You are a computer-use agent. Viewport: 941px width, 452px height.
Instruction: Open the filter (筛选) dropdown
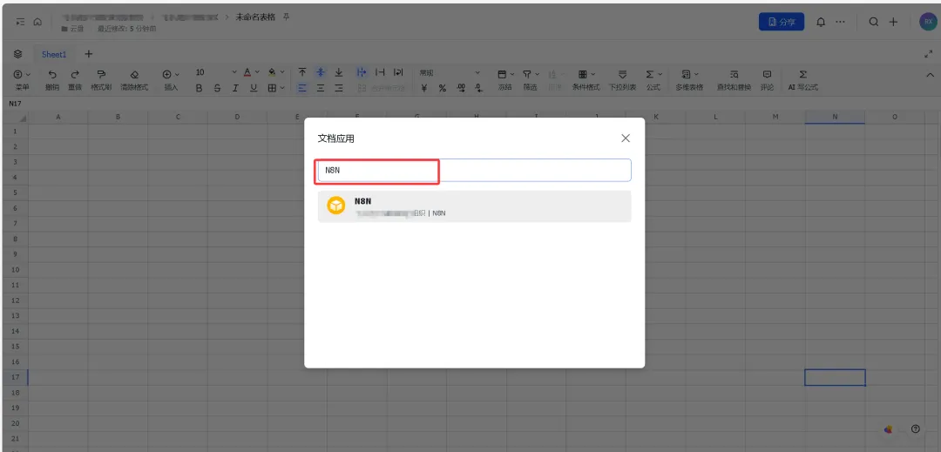pyautogui.click(x=530, y=80)
